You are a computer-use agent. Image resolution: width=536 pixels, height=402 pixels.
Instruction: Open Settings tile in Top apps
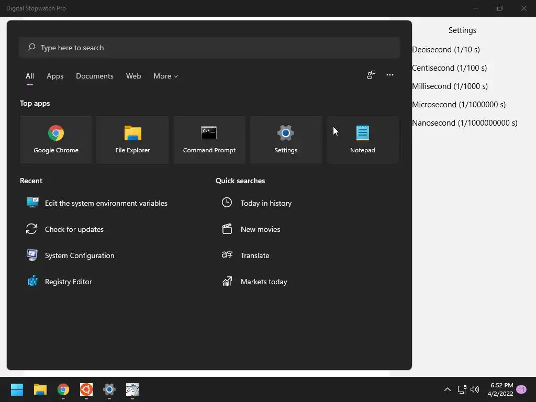(286, 139)
